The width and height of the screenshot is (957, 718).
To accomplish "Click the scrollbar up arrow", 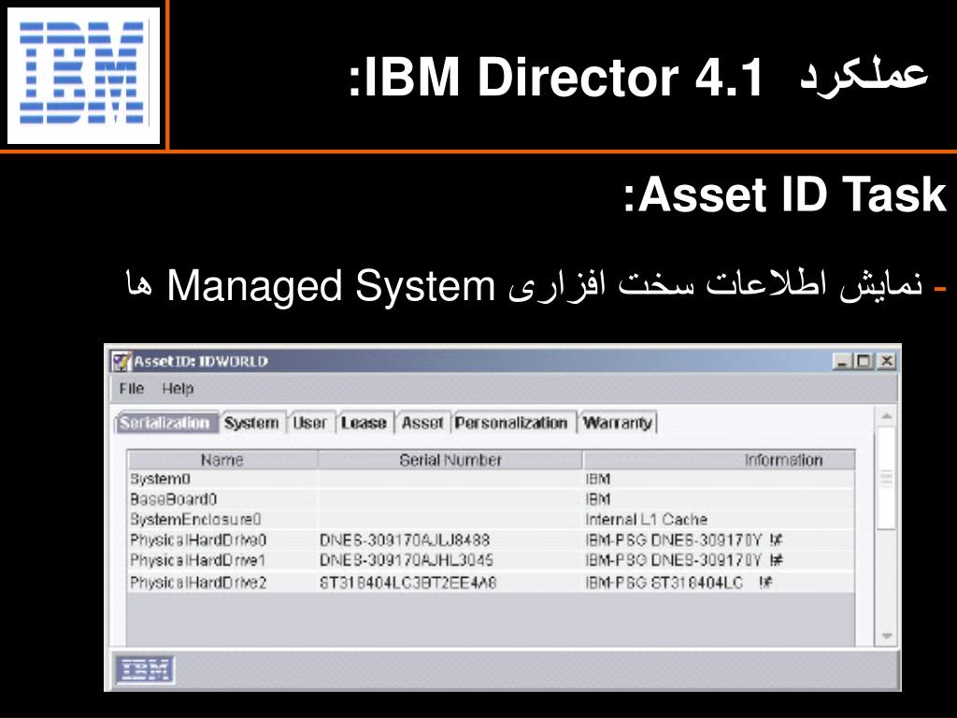I will pyautogui.click(x=887, y=416).
